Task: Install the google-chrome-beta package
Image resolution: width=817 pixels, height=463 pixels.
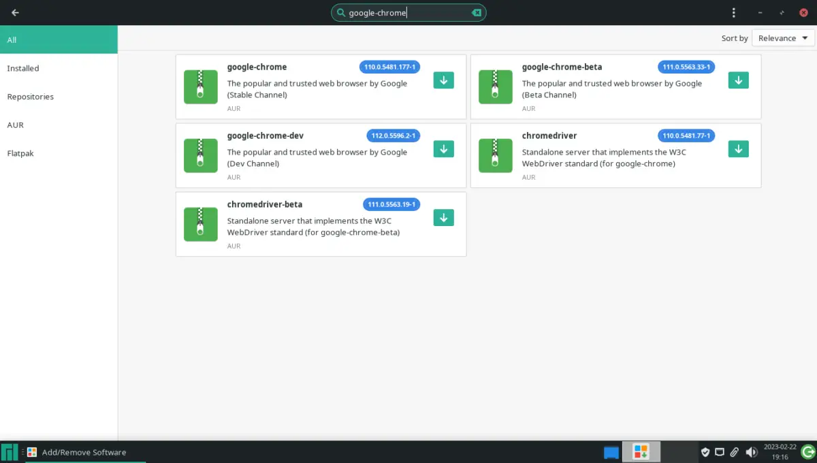Action: coord(738,80)
